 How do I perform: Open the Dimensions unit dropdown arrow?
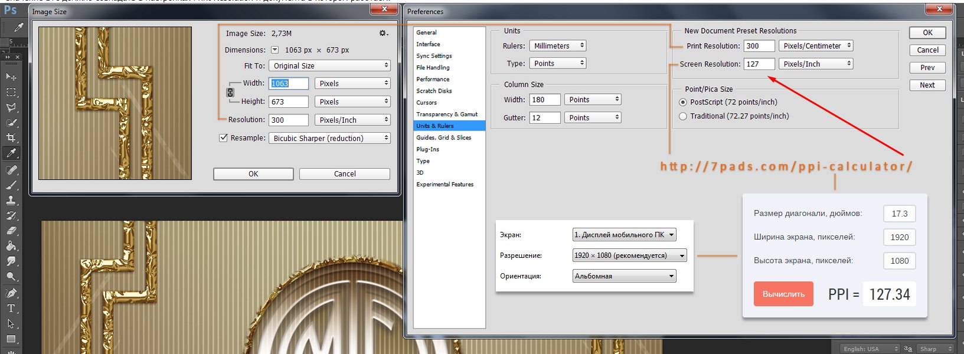point(275,50)
